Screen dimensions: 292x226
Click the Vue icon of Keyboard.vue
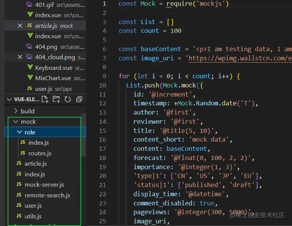click(x=30, y=67)
